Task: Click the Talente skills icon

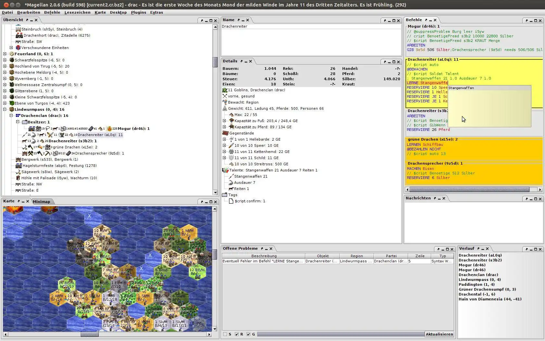Action: (225, 170)
